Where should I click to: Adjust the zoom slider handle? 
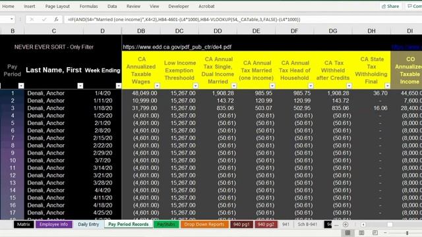pyautogui.click(x=407, y=232)
